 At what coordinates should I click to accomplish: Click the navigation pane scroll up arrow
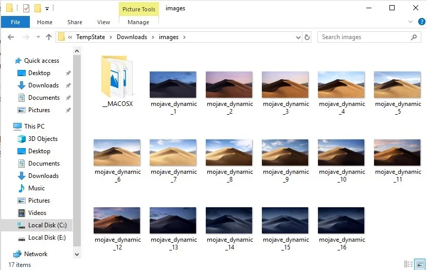point(77,51)
